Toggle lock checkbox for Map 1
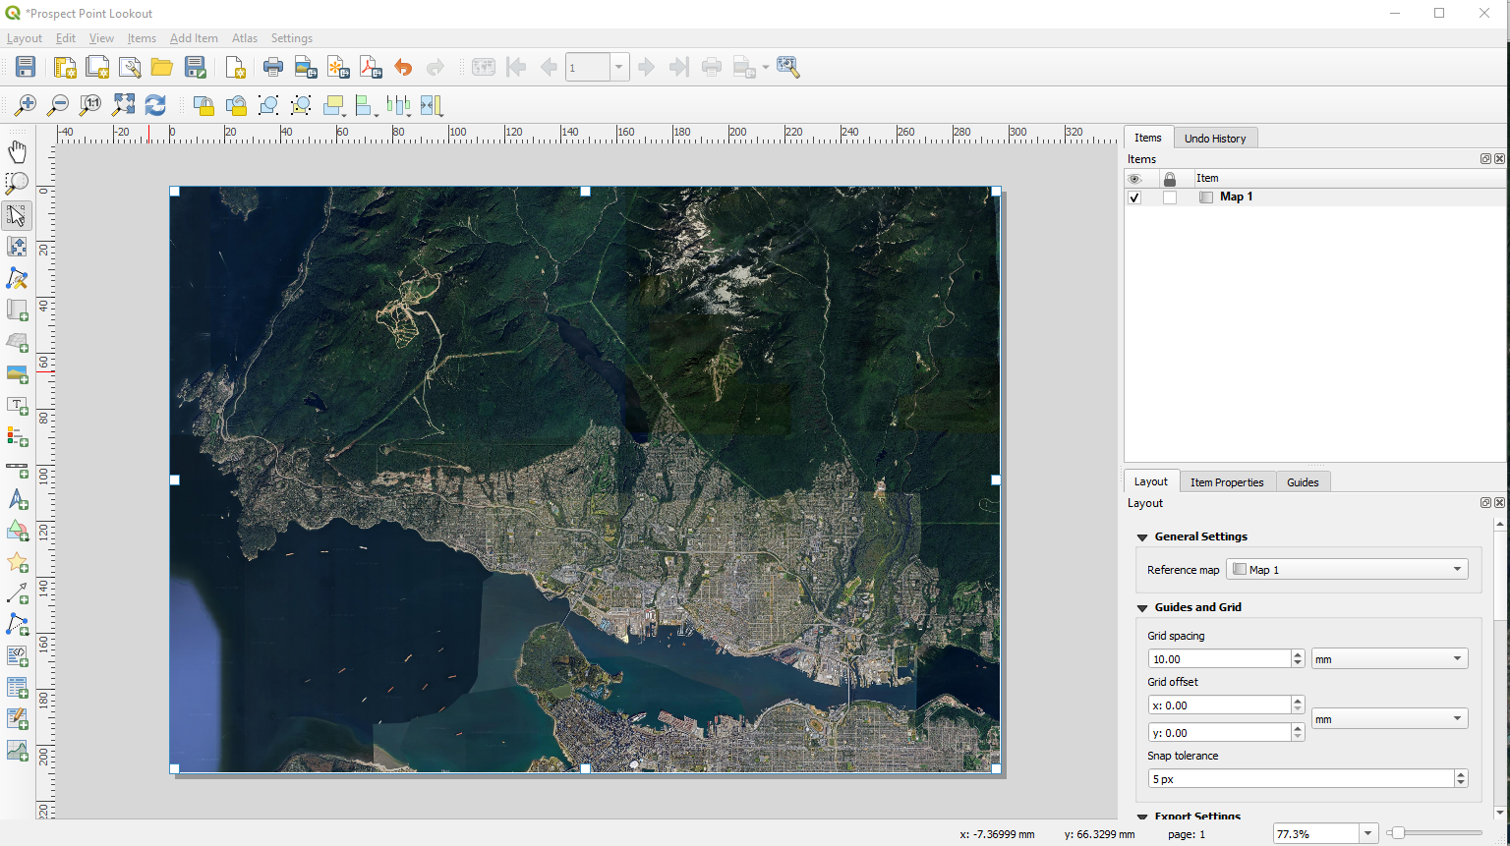The width and height of the screenshot is (1510, 846). 1170,197
